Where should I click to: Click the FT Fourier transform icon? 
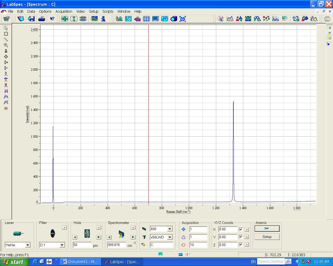pyautogui.click(x=257, y=19)
